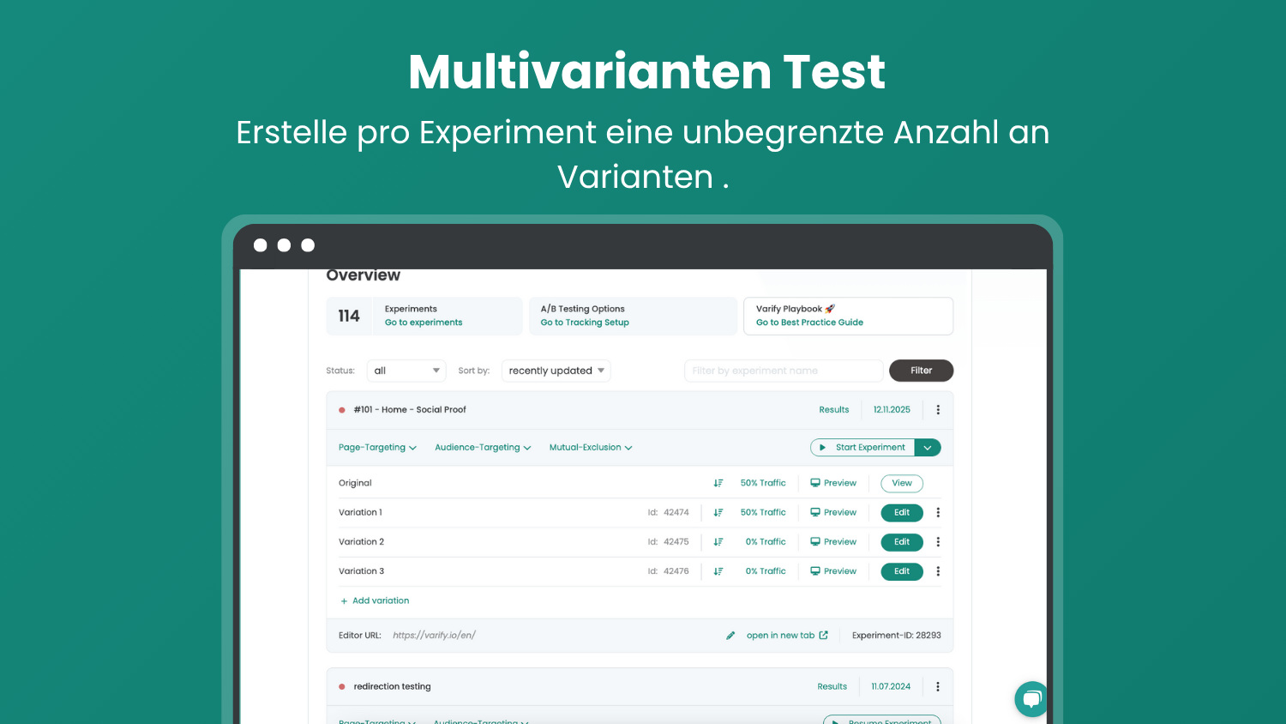The height and width of the screenshot is (724, 1286).
Task: Click the Variation 2 name
Action: (x=361, y=542)
